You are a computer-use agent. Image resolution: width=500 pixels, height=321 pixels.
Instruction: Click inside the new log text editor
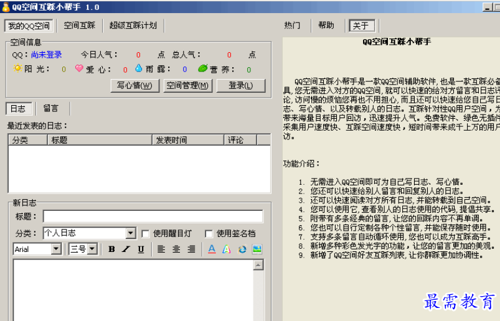tap(133, 290)
